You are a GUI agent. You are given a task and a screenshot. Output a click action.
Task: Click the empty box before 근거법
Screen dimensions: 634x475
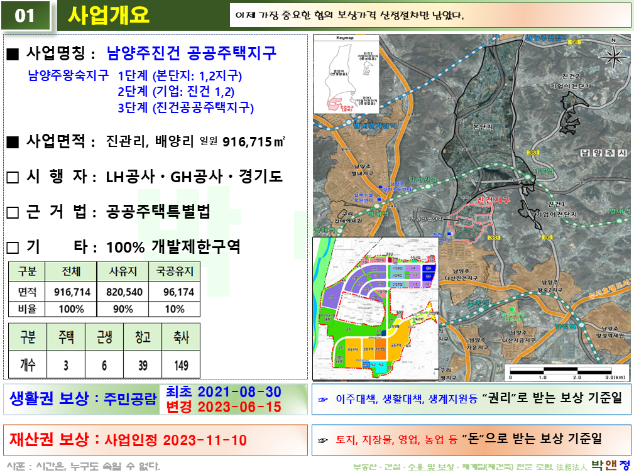click(13, 212)
